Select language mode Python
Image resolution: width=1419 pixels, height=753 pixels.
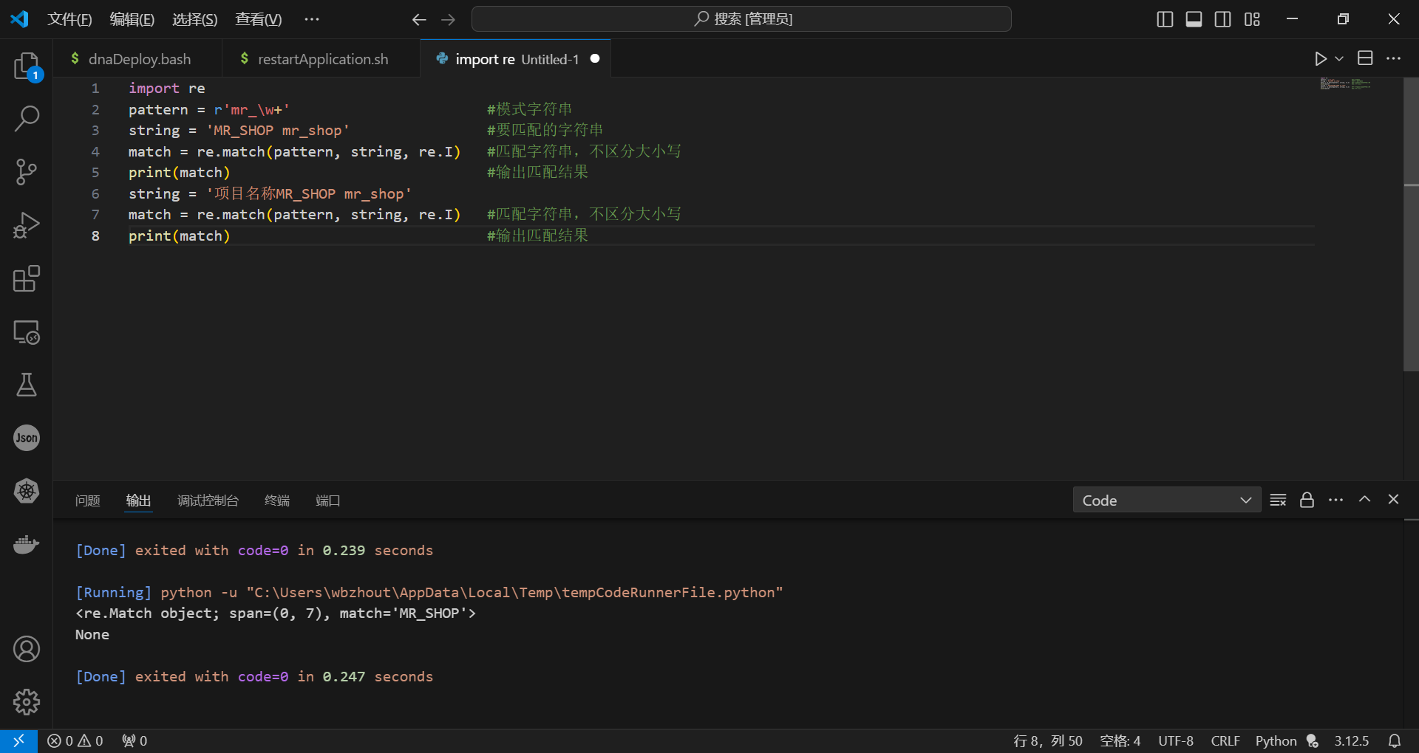tap(1276, 740)
